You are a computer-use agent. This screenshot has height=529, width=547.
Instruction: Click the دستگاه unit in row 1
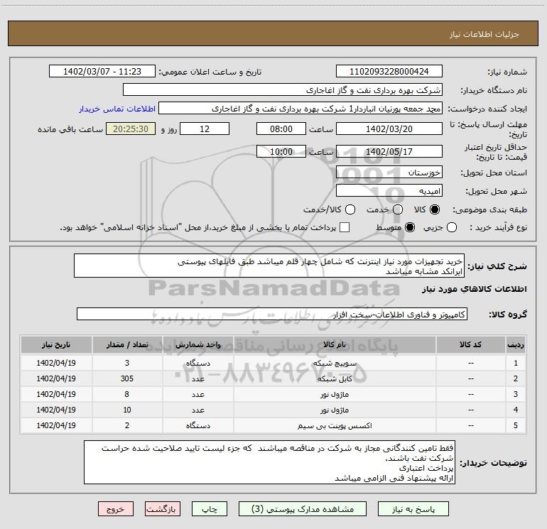point(197,363)
